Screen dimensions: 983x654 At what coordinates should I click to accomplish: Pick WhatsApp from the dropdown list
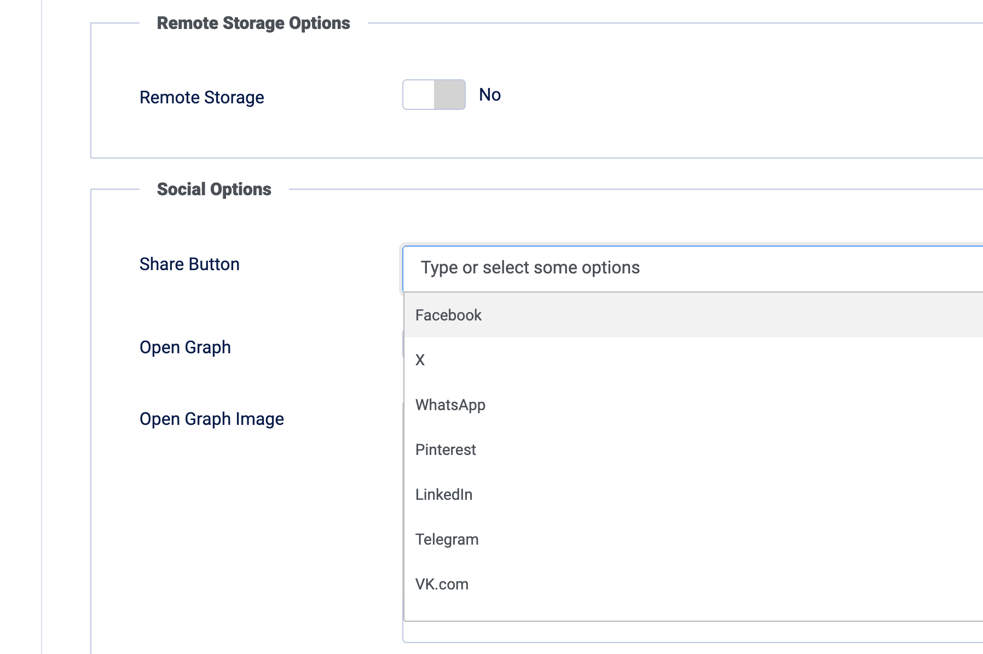450,405
